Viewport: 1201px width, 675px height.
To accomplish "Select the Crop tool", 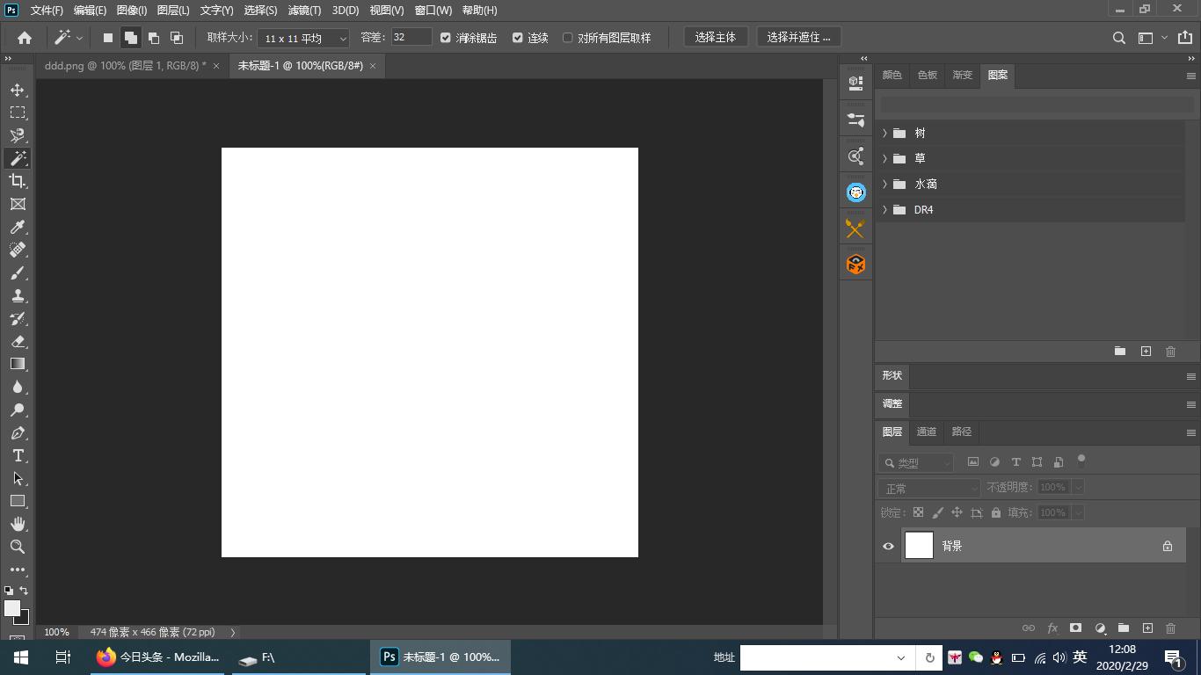I will pos(18,181).
